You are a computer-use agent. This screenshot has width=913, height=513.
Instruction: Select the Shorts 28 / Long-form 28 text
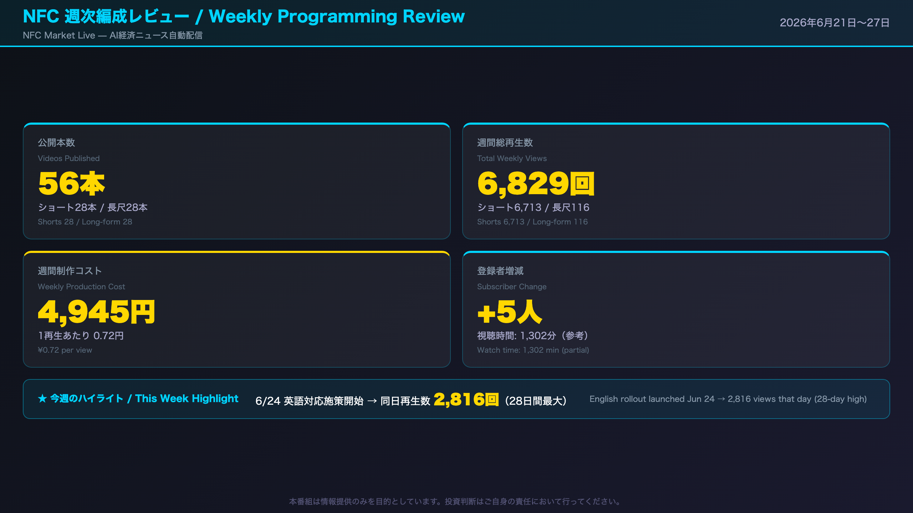coord(85,222)
